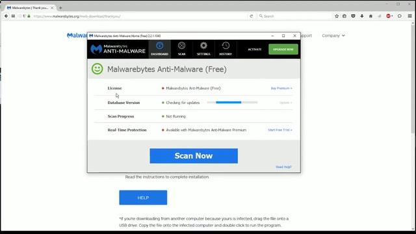Click the green smiley status icon
Viewport: 416px width, 234px height.
(97, 69)
